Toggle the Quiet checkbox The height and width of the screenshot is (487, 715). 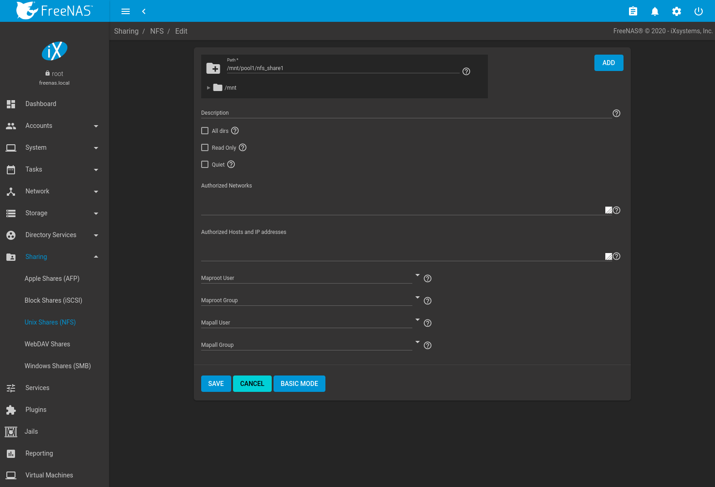pos(205,164)
